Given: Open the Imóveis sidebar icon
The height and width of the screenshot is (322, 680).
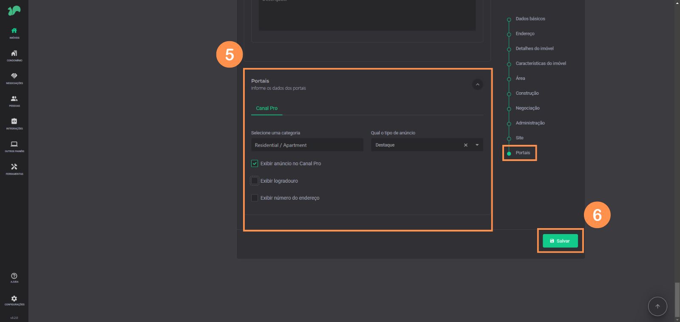Looking at the screenshot, I should click(x=14, y=32).
